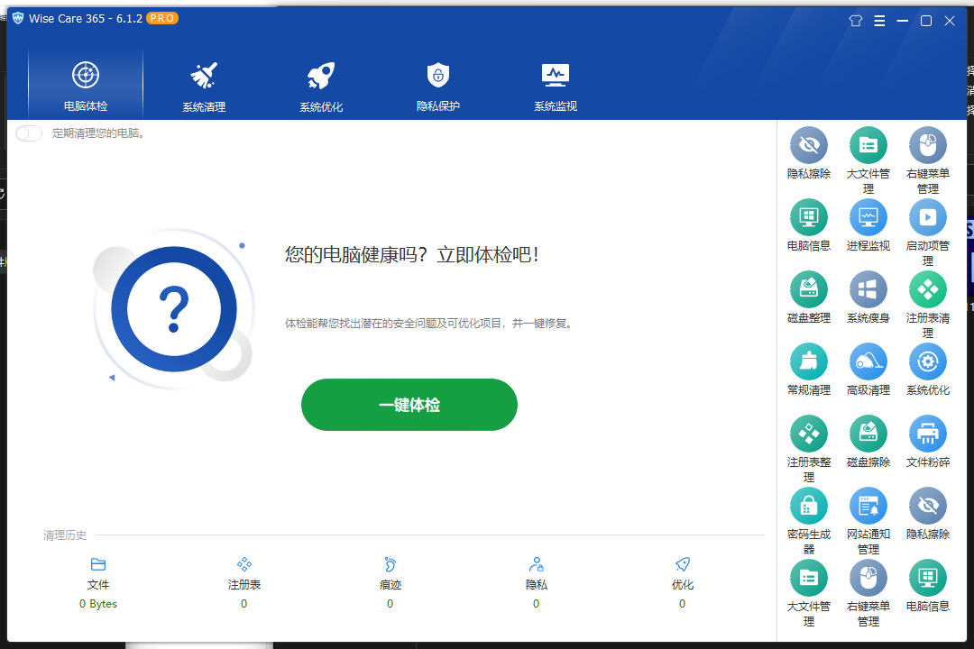Screen dimensions: 974x649
Task: Launch 启动项管理 (Startup Manager)
Action: 928,217
